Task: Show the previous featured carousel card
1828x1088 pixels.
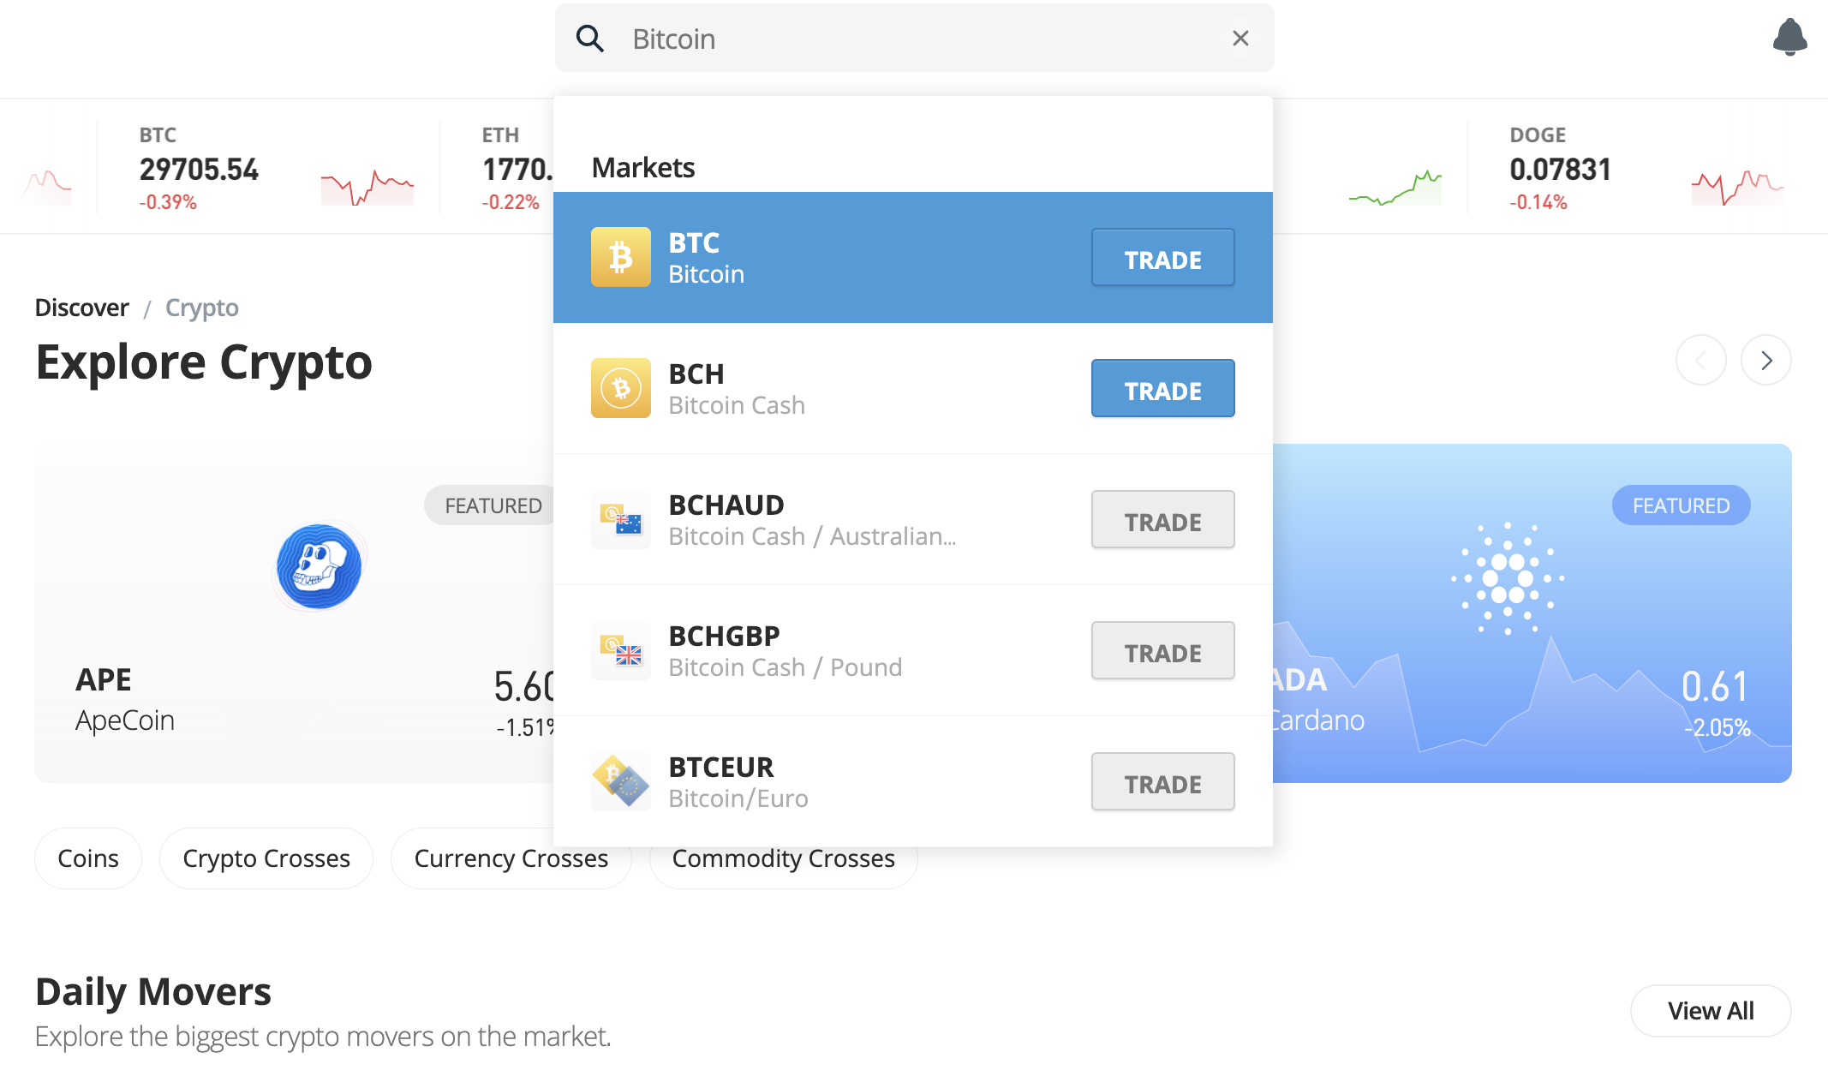Action: point(1701,360)
